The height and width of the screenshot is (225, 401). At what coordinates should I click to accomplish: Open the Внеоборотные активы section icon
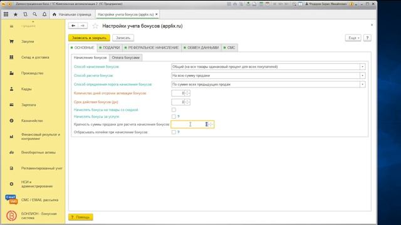pos(11,152)
